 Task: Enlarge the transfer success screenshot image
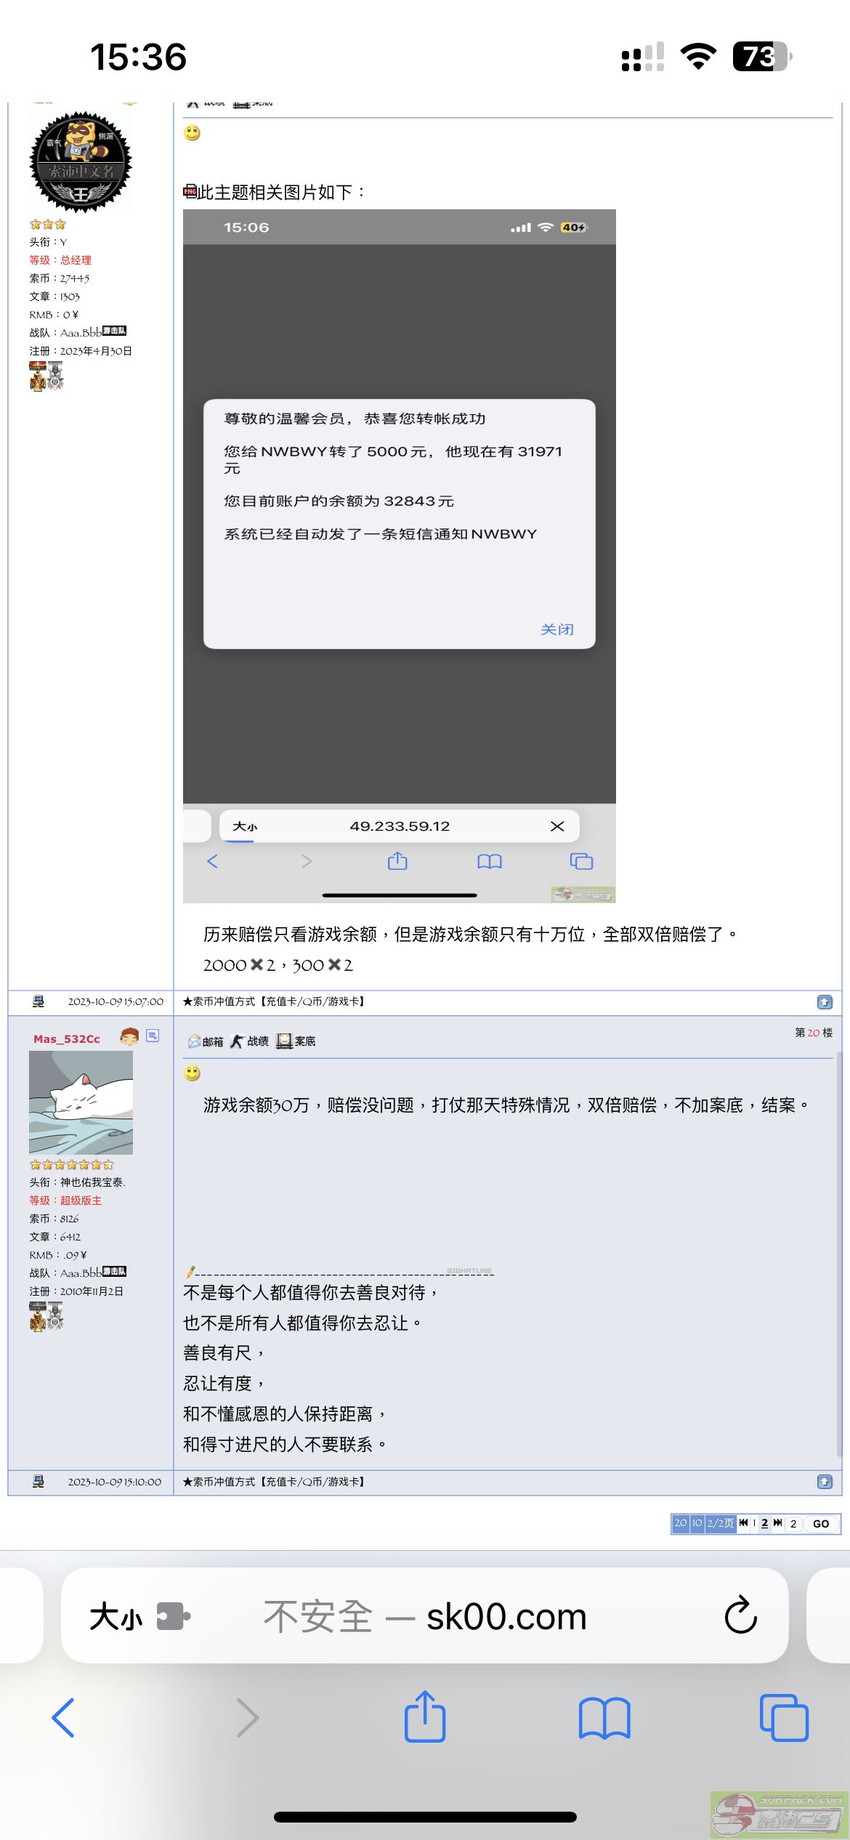pos(400,556)
